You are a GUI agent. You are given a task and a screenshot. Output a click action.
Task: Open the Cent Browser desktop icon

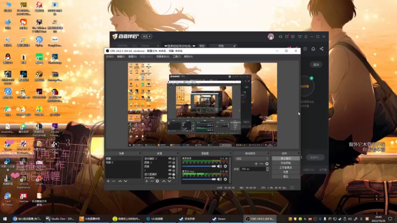7,199
